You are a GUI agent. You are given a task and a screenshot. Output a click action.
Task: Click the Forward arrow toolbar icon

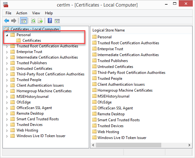(13, 21)
